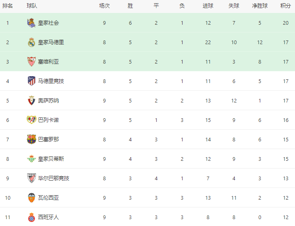295x226 pixels.
Task: Click the Atletico Madrid team crest
Action: pyautogui.click(x=32, y=81)
